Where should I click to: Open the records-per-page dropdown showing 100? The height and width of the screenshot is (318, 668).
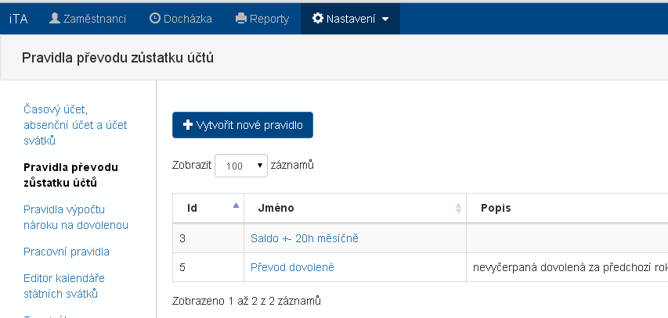click(x=242, y=166)
